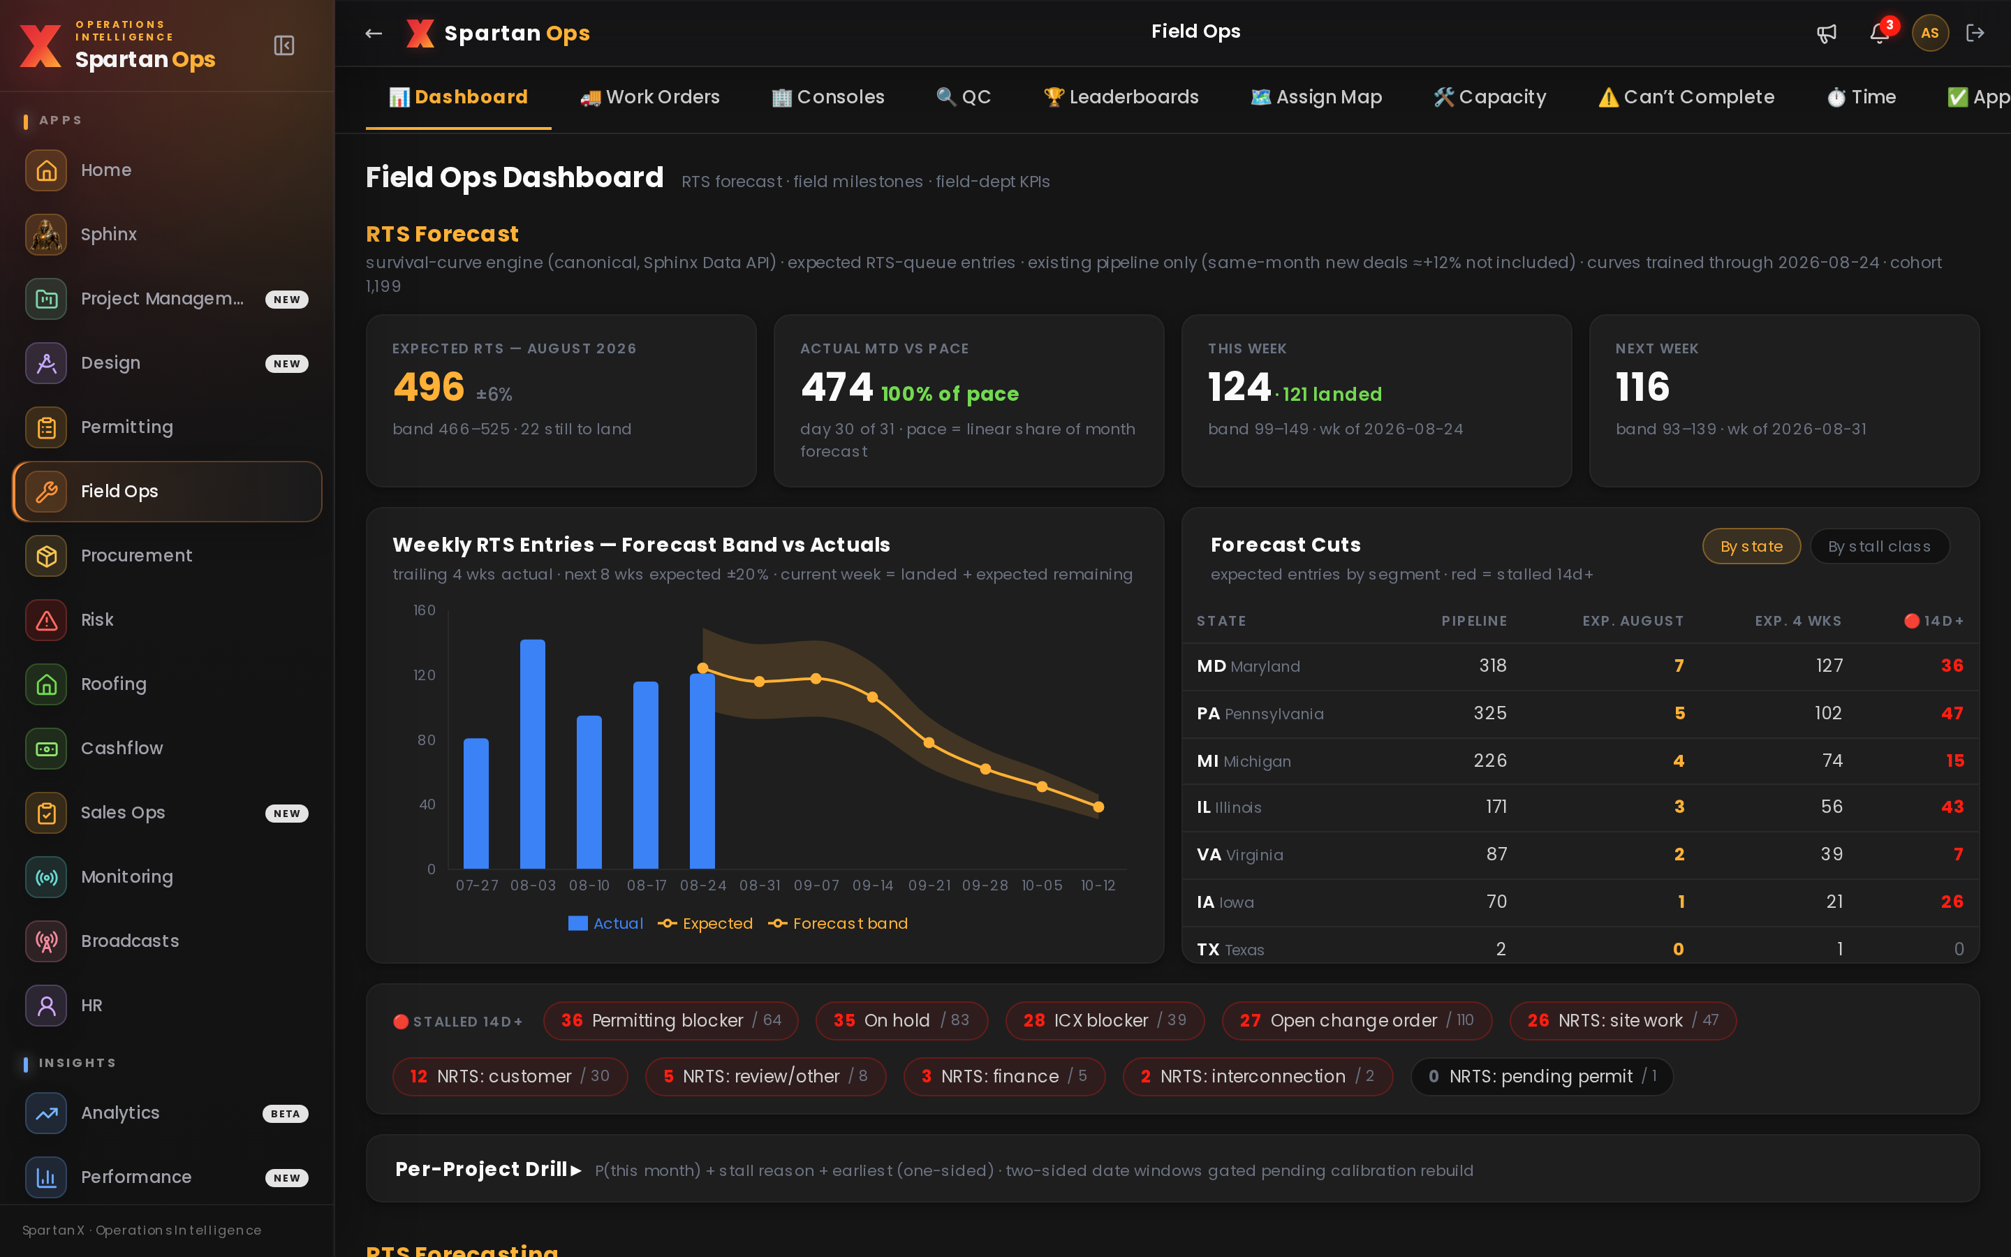Open Broadcasts antenna icon
This screenshot has width=2011, height=1257.
(x=47, y=941)
